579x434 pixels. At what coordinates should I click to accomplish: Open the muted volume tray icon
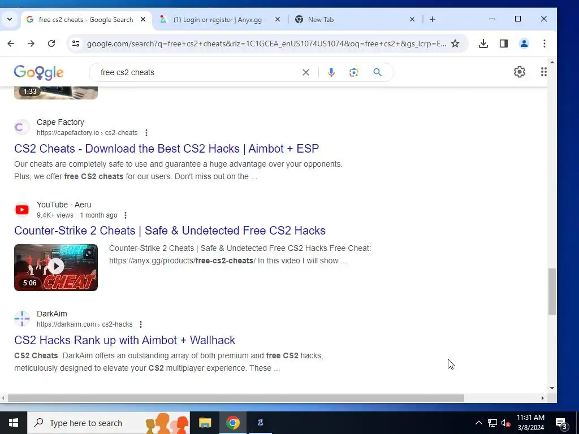(506, 423)
